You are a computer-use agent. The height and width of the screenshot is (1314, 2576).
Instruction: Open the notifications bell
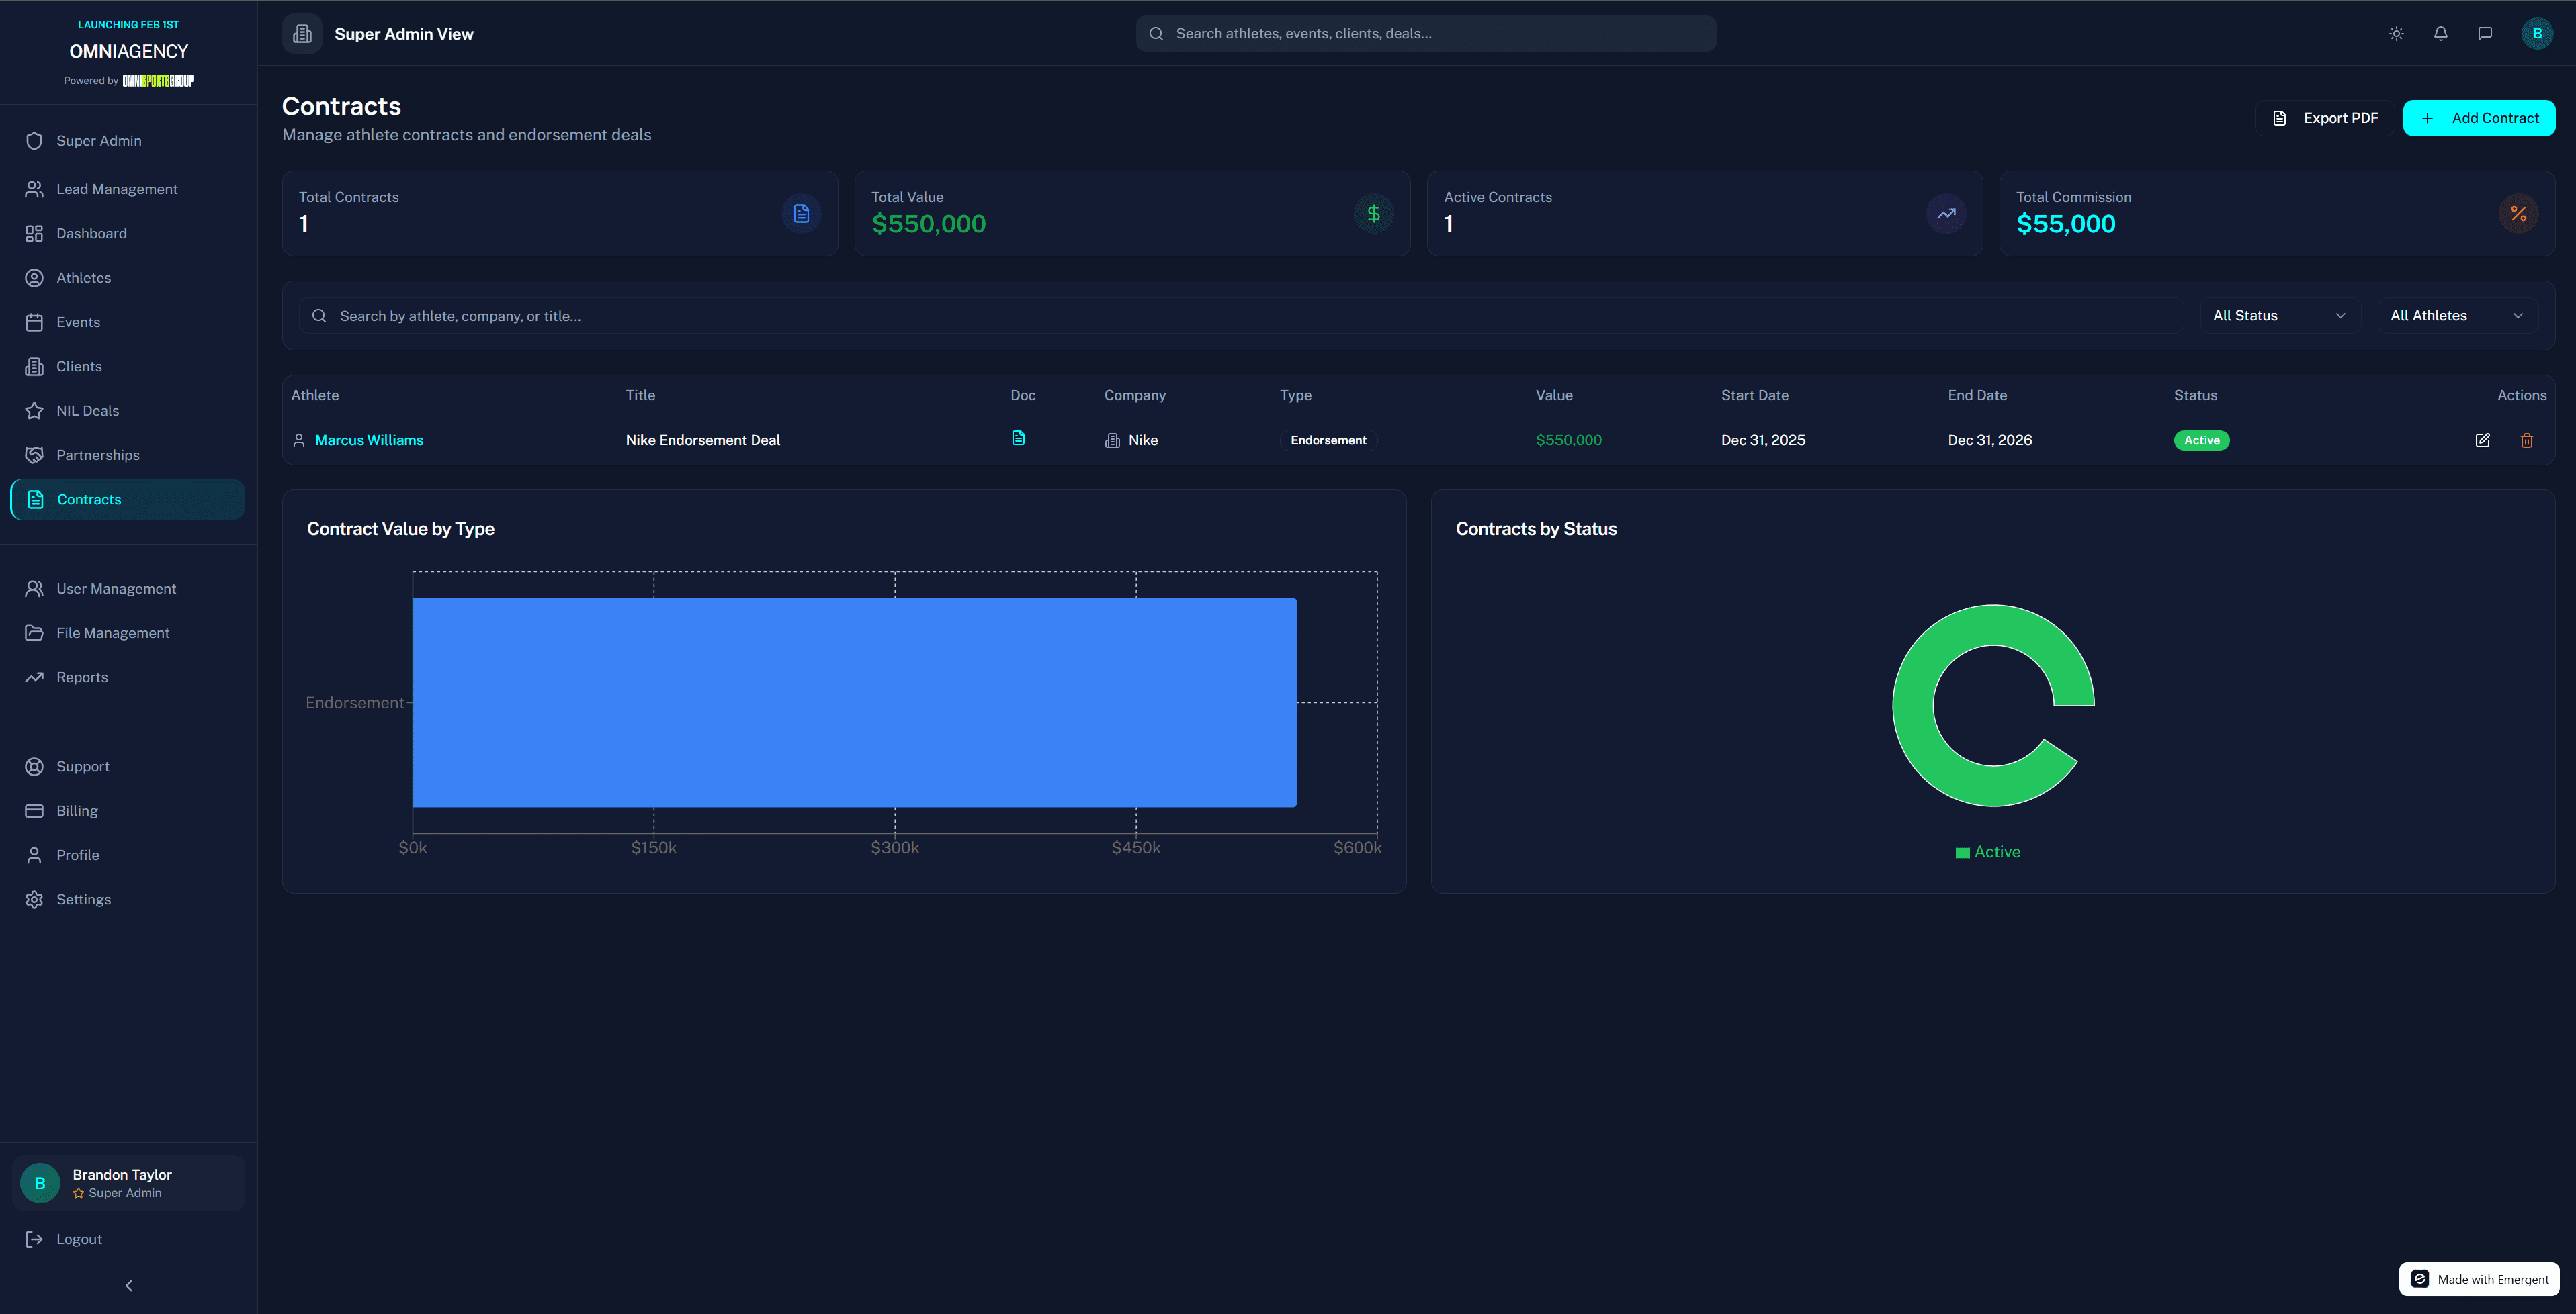pyautogui.click(x=2440, y=34)
